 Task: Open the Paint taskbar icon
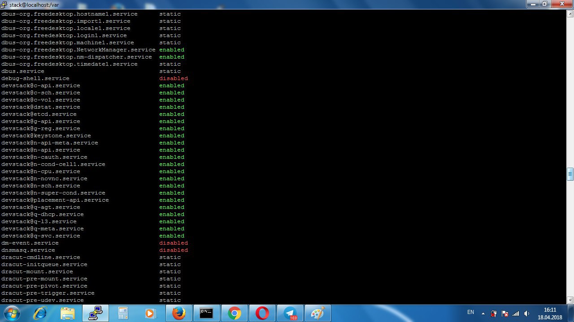(318, 314)
